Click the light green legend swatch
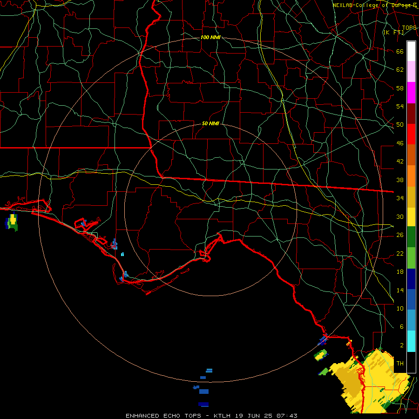 click(411, 257)
